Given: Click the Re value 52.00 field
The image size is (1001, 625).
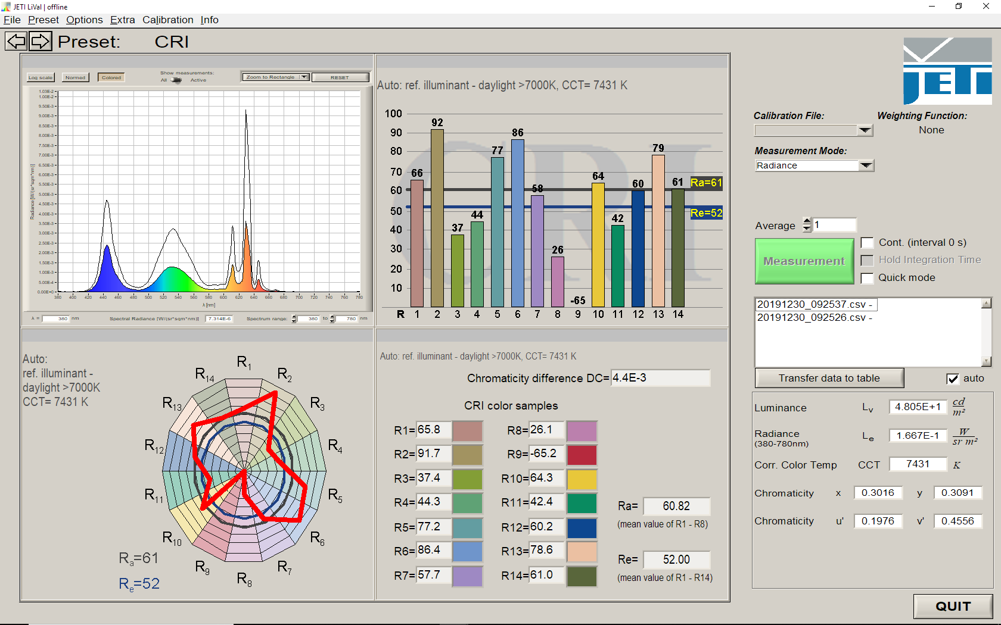Looking at the screenshot, I should point(677,560).
